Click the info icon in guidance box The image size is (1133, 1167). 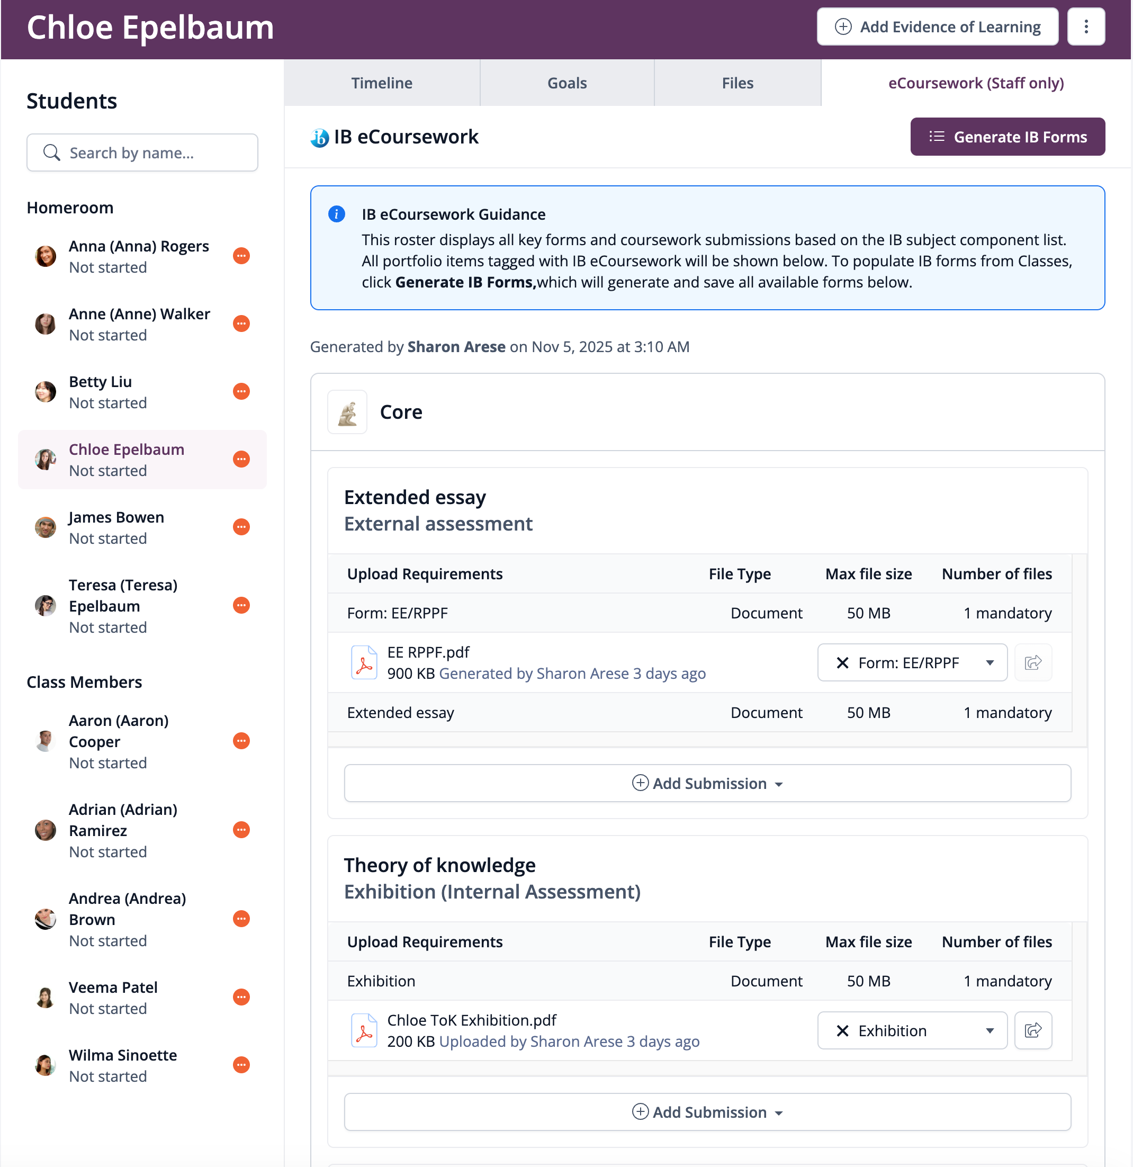[x=336, y=214]
